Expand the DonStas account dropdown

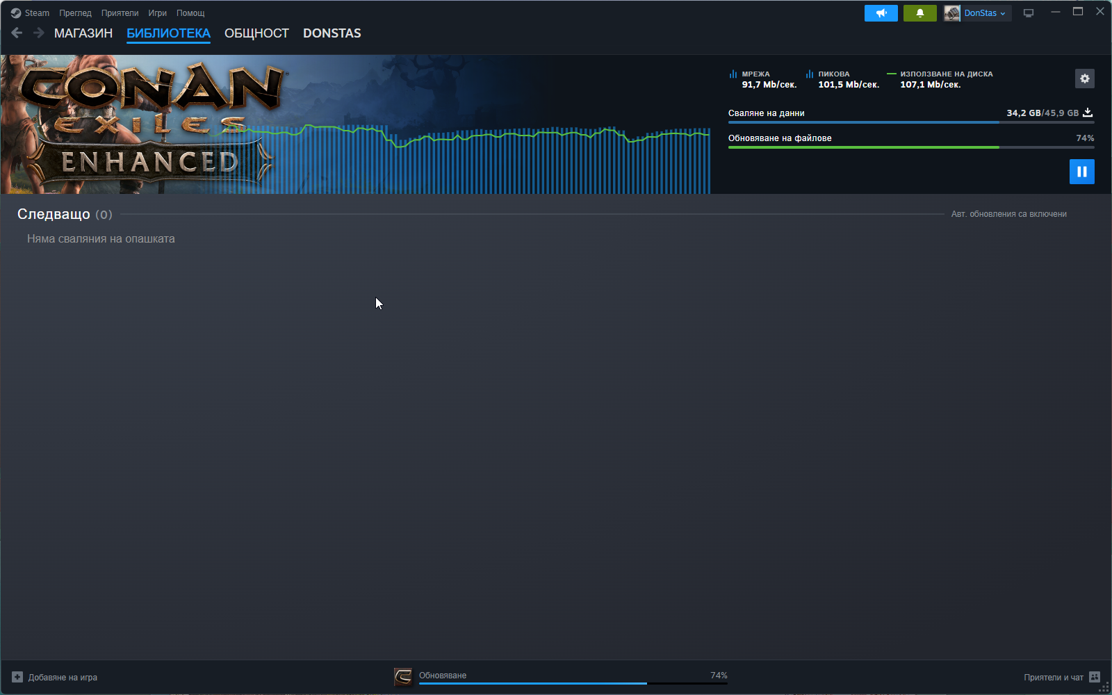click(985, 13)
